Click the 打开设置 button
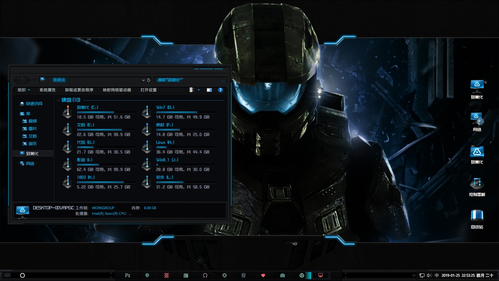This screenshot has height=281, width=499. click(148, 90)
